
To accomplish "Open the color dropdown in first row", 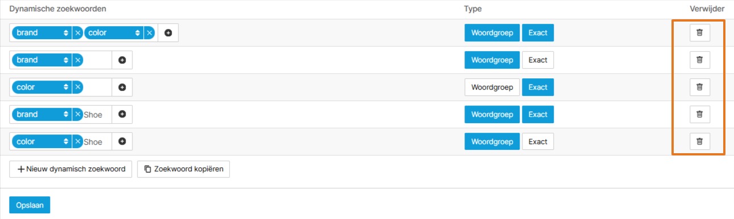I will pos(114,33).
